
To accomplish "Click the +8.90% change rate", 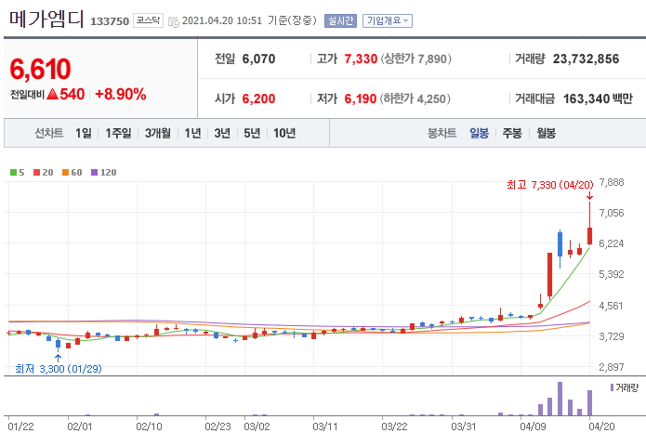I will coord(120,94).
